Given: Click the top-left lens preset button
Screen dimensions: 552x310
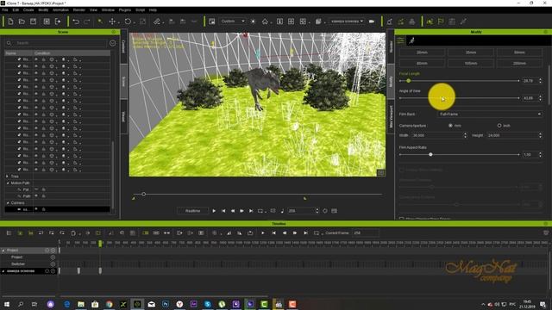Looking at the screenshot, I should coord(422,53).
